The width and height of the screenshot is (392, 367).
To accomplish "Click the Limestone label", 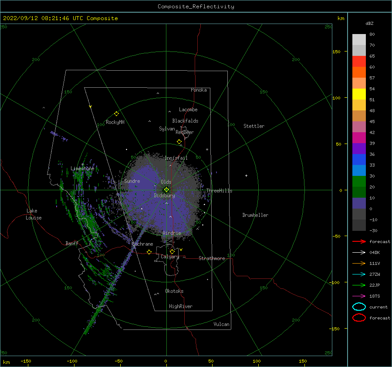I will tap(82, 168).
